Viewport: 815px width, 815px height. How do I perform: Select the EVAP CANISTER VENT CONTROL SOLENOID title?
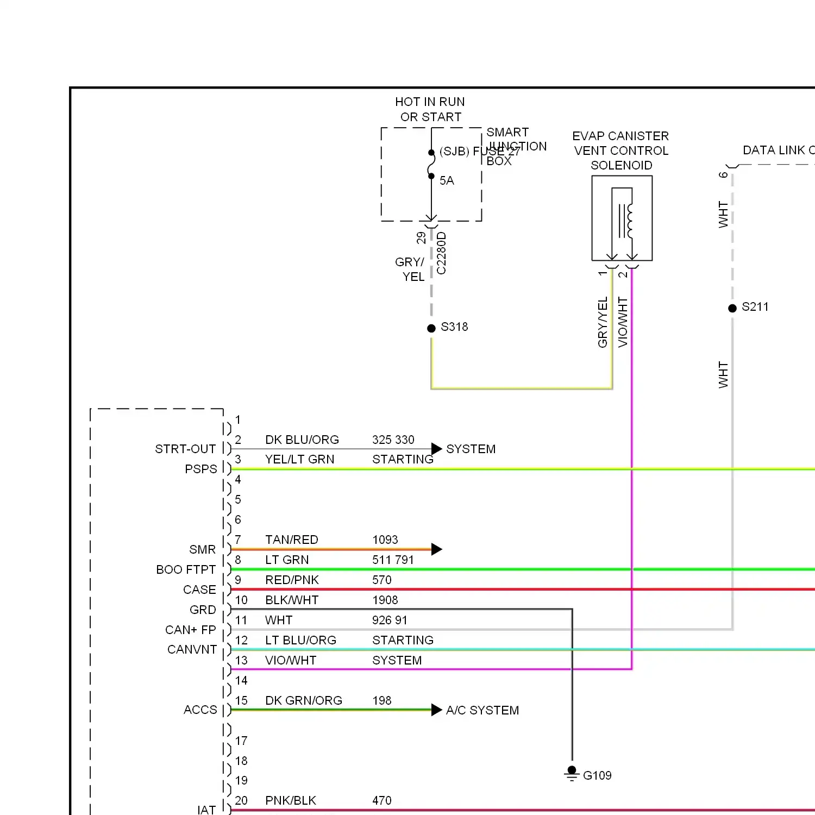621,151
